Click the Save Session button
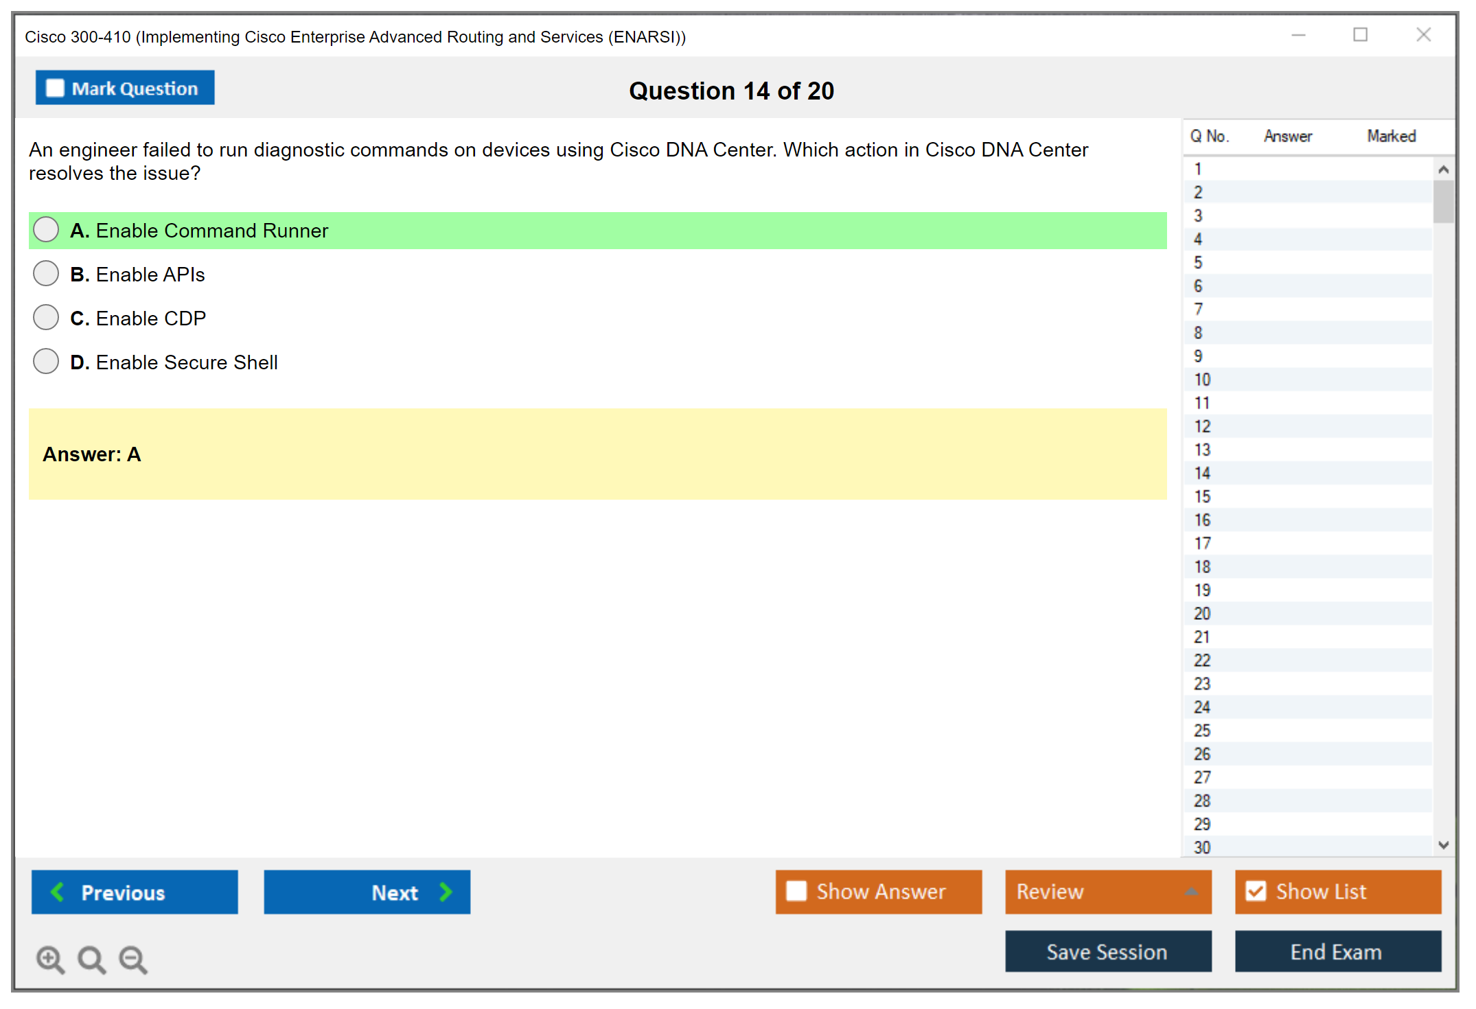The height and width of the screenshot is (1009, 1476). point(1107,951)
